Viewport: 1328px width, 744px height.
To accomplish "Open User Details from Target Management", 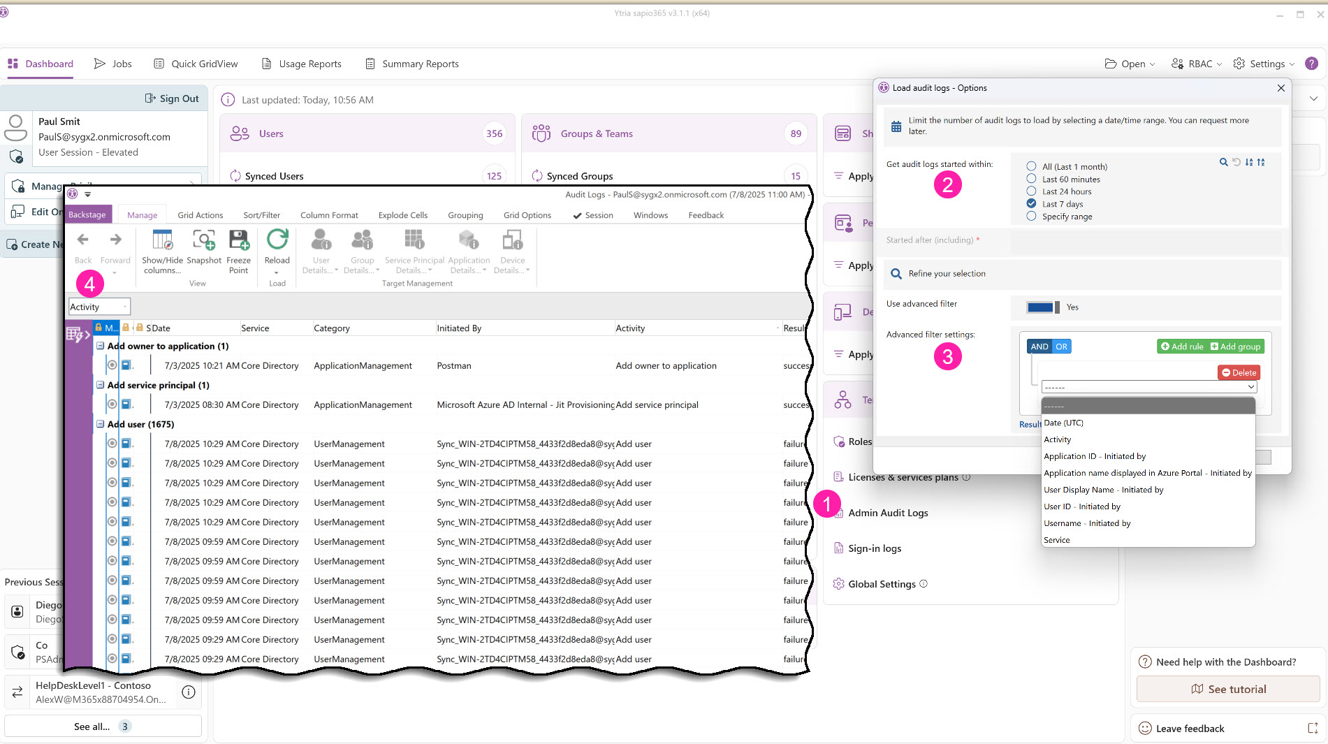I will 320,251.
